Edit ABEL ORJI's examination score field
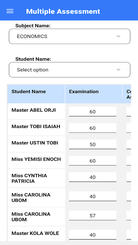 click(x=93, y=111)
